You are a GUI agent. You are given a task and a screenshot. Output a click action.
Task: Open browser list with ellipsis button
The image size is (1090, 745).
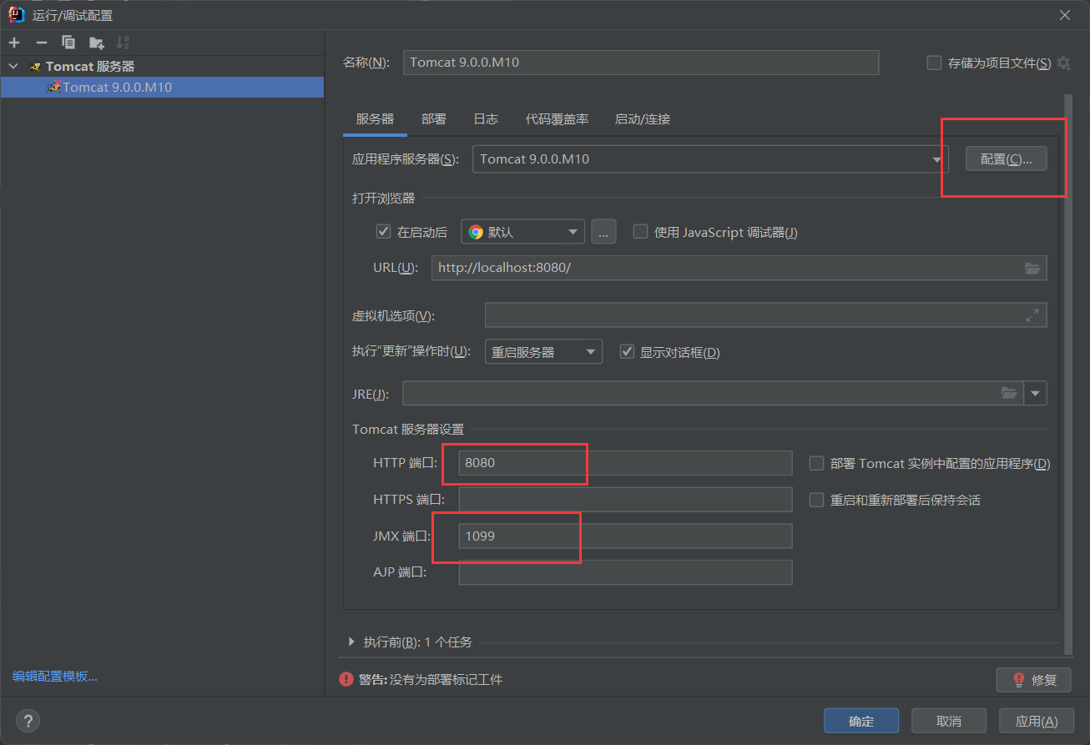[x=604, y=232]
